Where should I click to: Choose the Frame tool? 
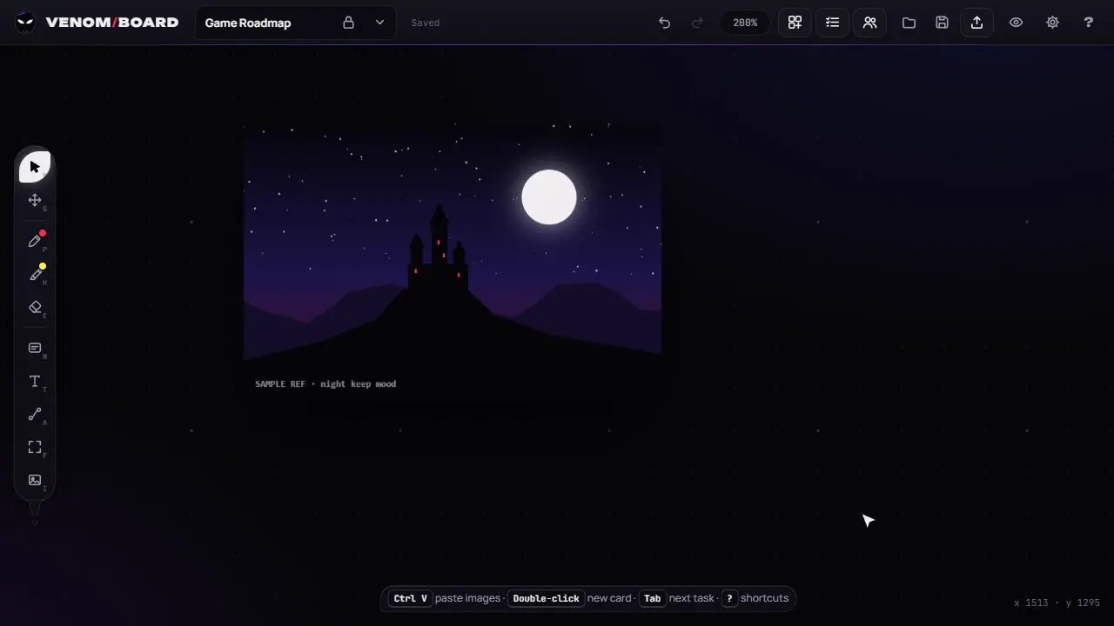click(x=35, y=447)
